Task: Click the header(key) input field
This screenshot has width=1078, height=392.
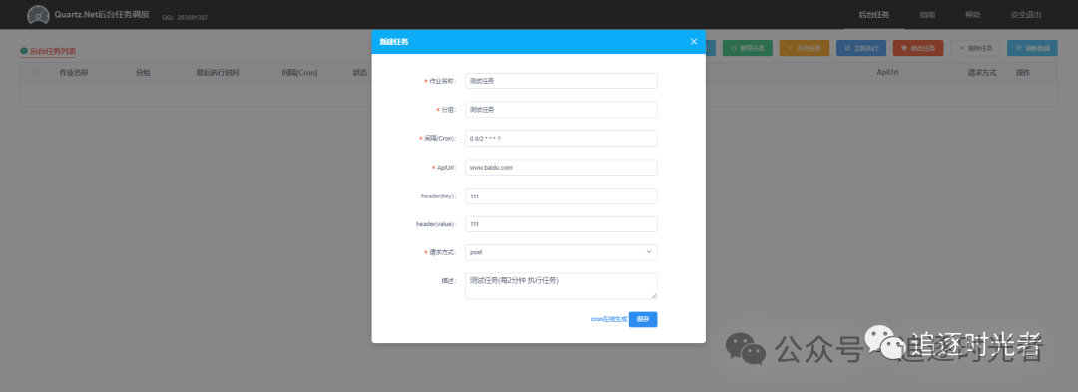Action: point(561,196)
